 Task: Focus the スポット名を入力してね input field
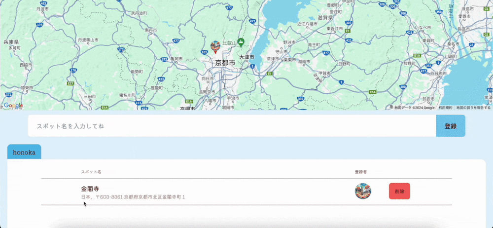pyautogui.click(x=232, y=126)
